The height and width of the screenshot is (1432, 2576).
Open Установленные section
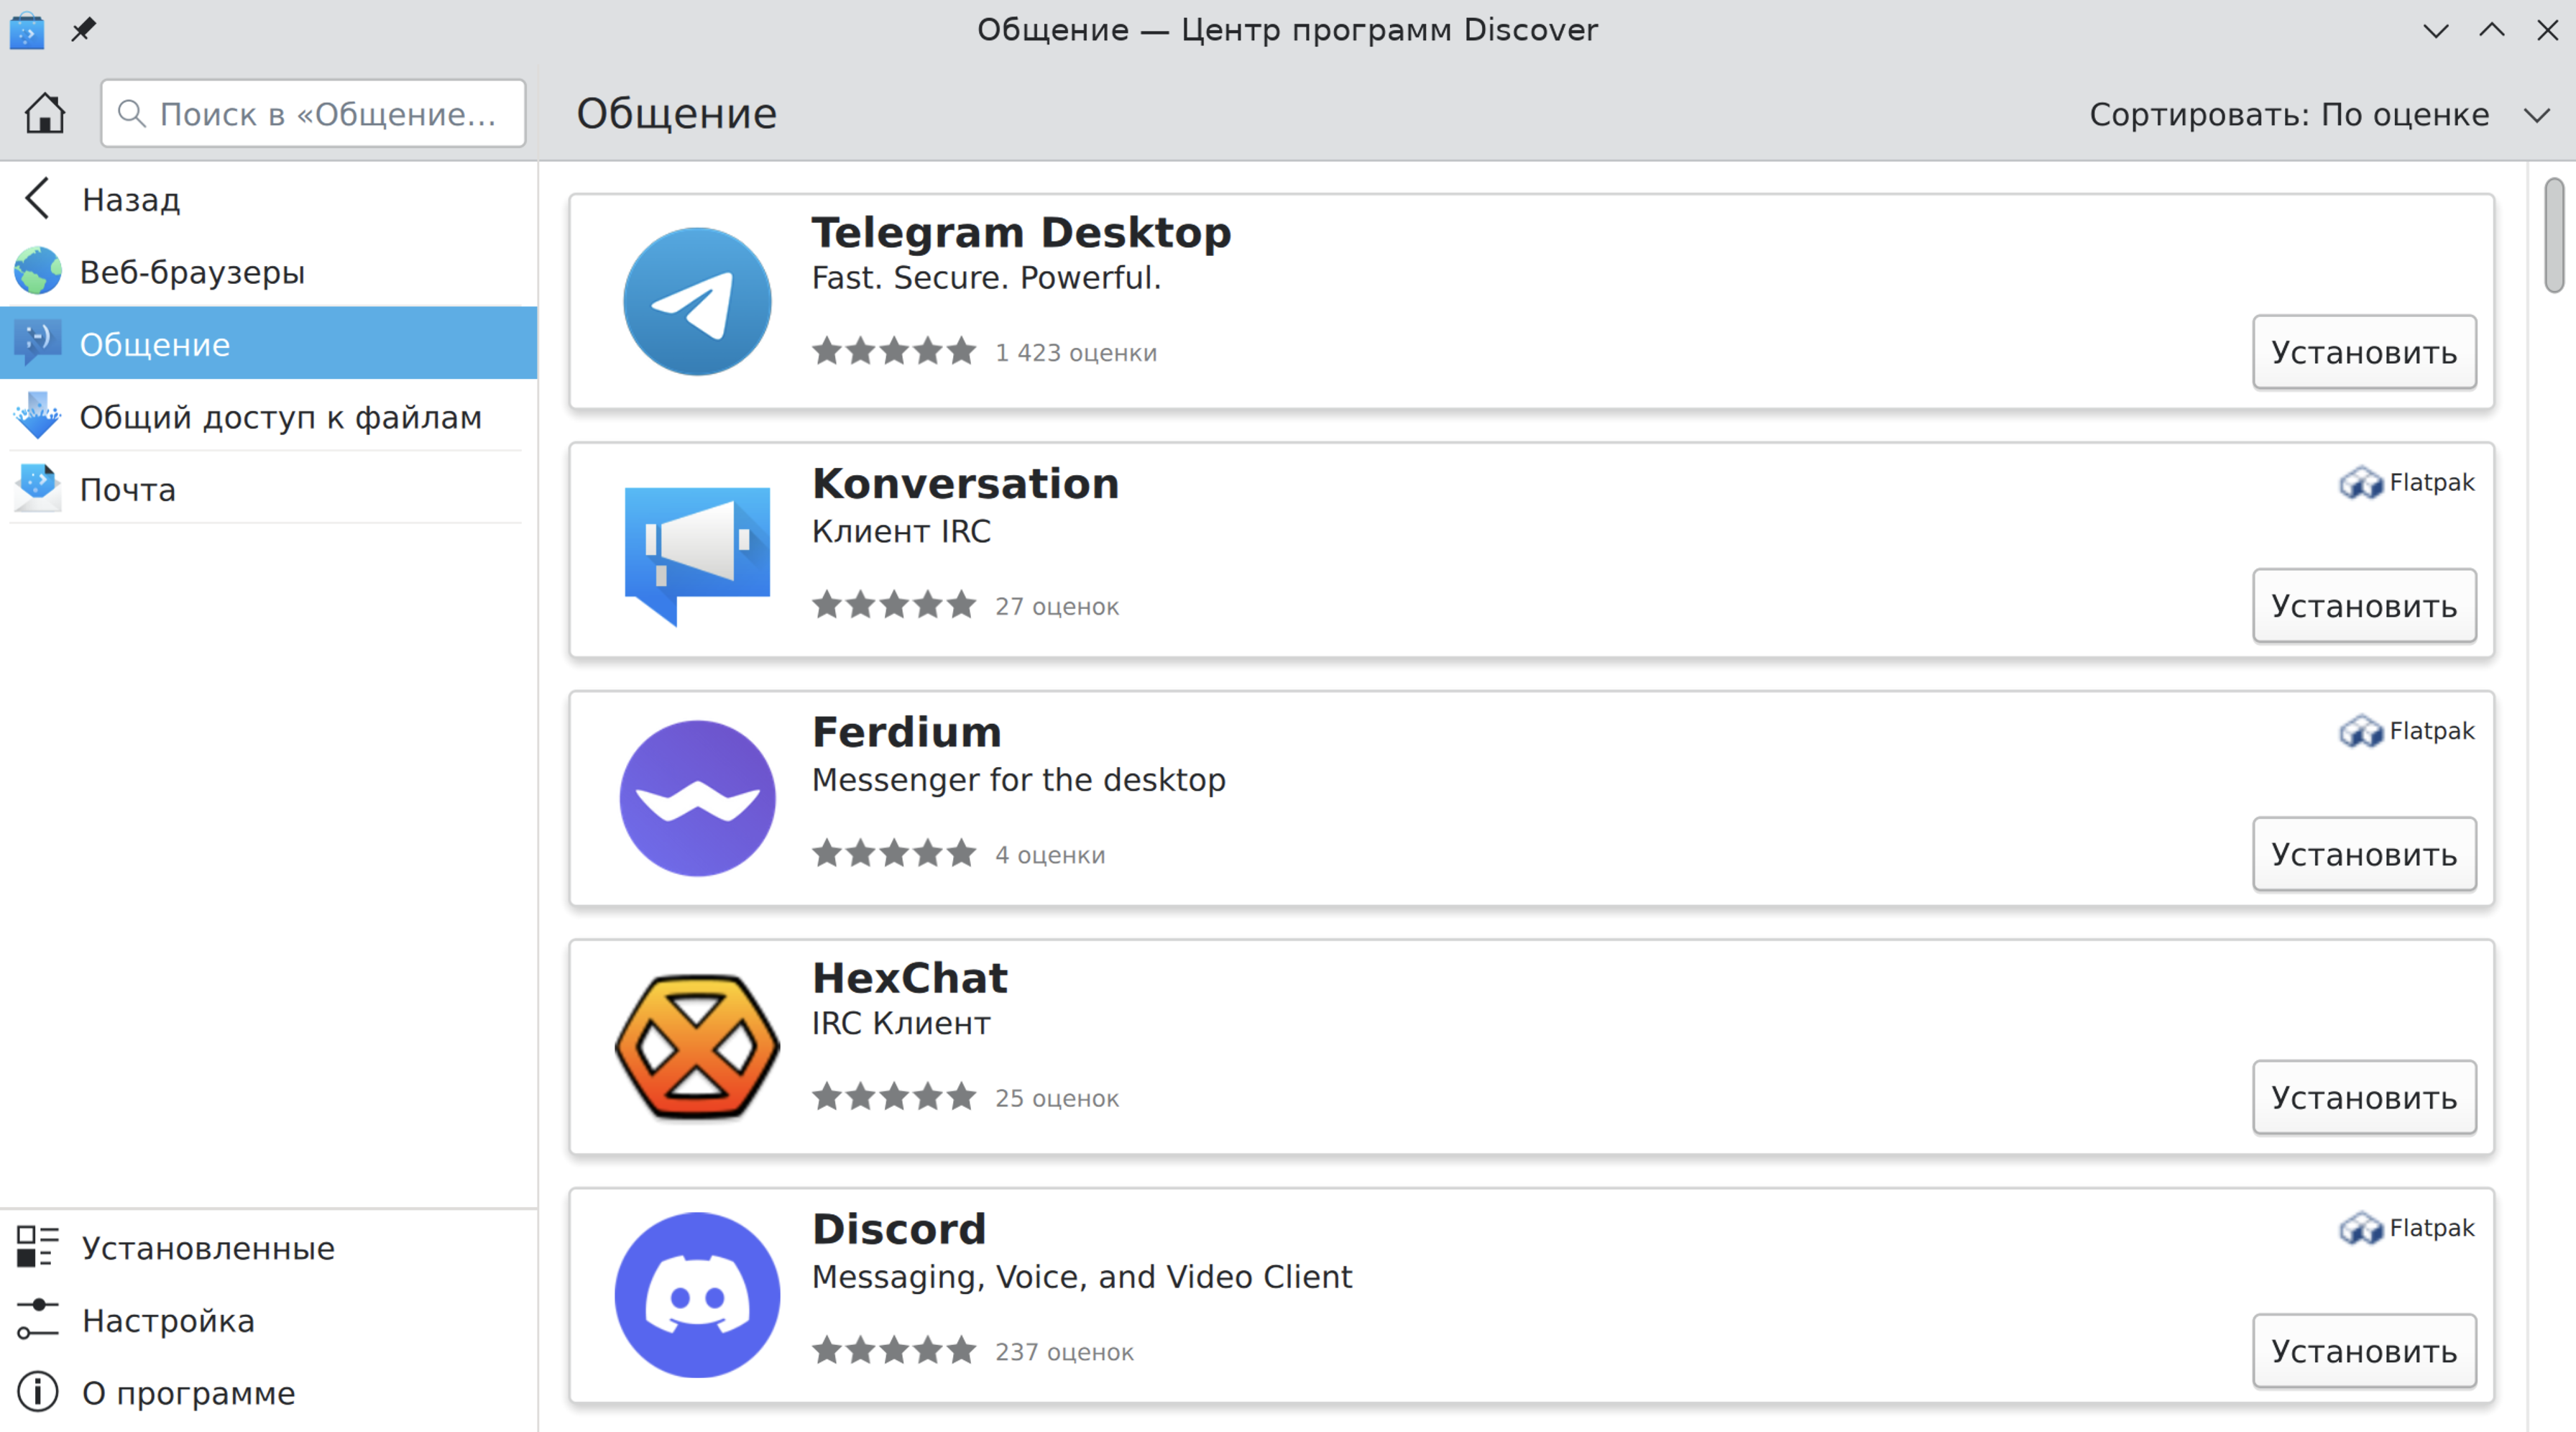[268, 1247]
